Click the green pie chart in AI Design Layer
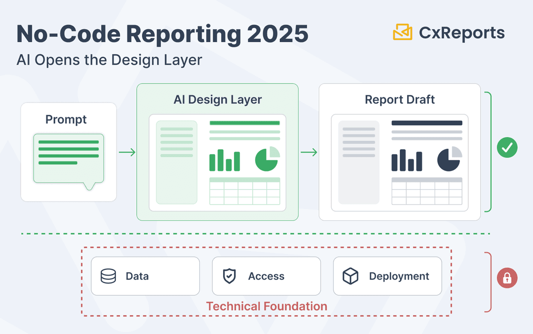Viewport: 533px width, 334px height. 267,159
